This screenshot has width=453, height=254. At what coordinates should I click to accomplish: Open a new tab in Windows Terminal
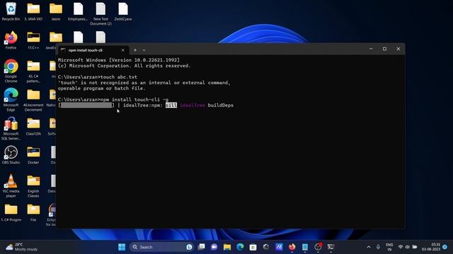click(135, 50)
